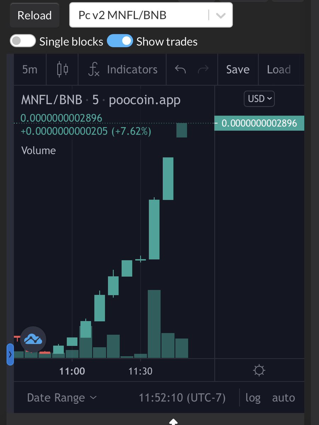Click the Reload button
This screenshot has height=425, width=319.
(34, 15)
